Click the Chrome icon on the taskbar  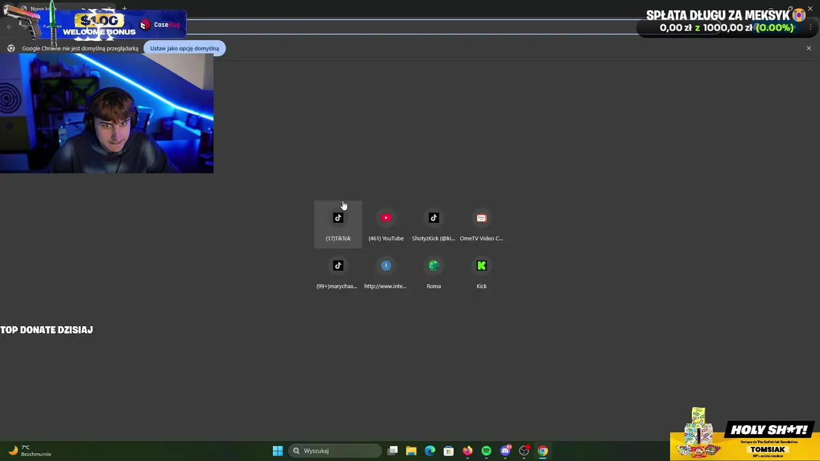543,451
